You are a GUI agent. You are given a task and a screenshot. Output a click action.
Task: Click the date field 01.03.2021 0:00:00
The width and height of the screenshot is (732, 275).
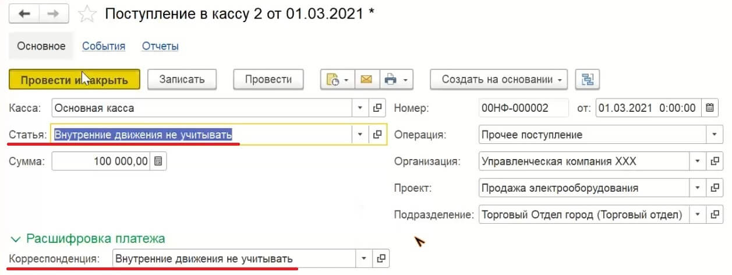click(648, 108)
